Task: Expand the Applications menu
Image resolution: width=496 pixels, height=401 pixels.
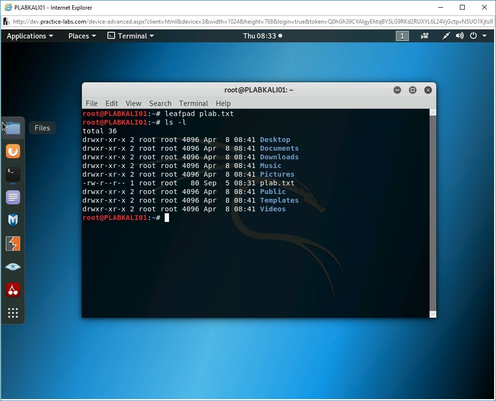Action: point(30,36)
